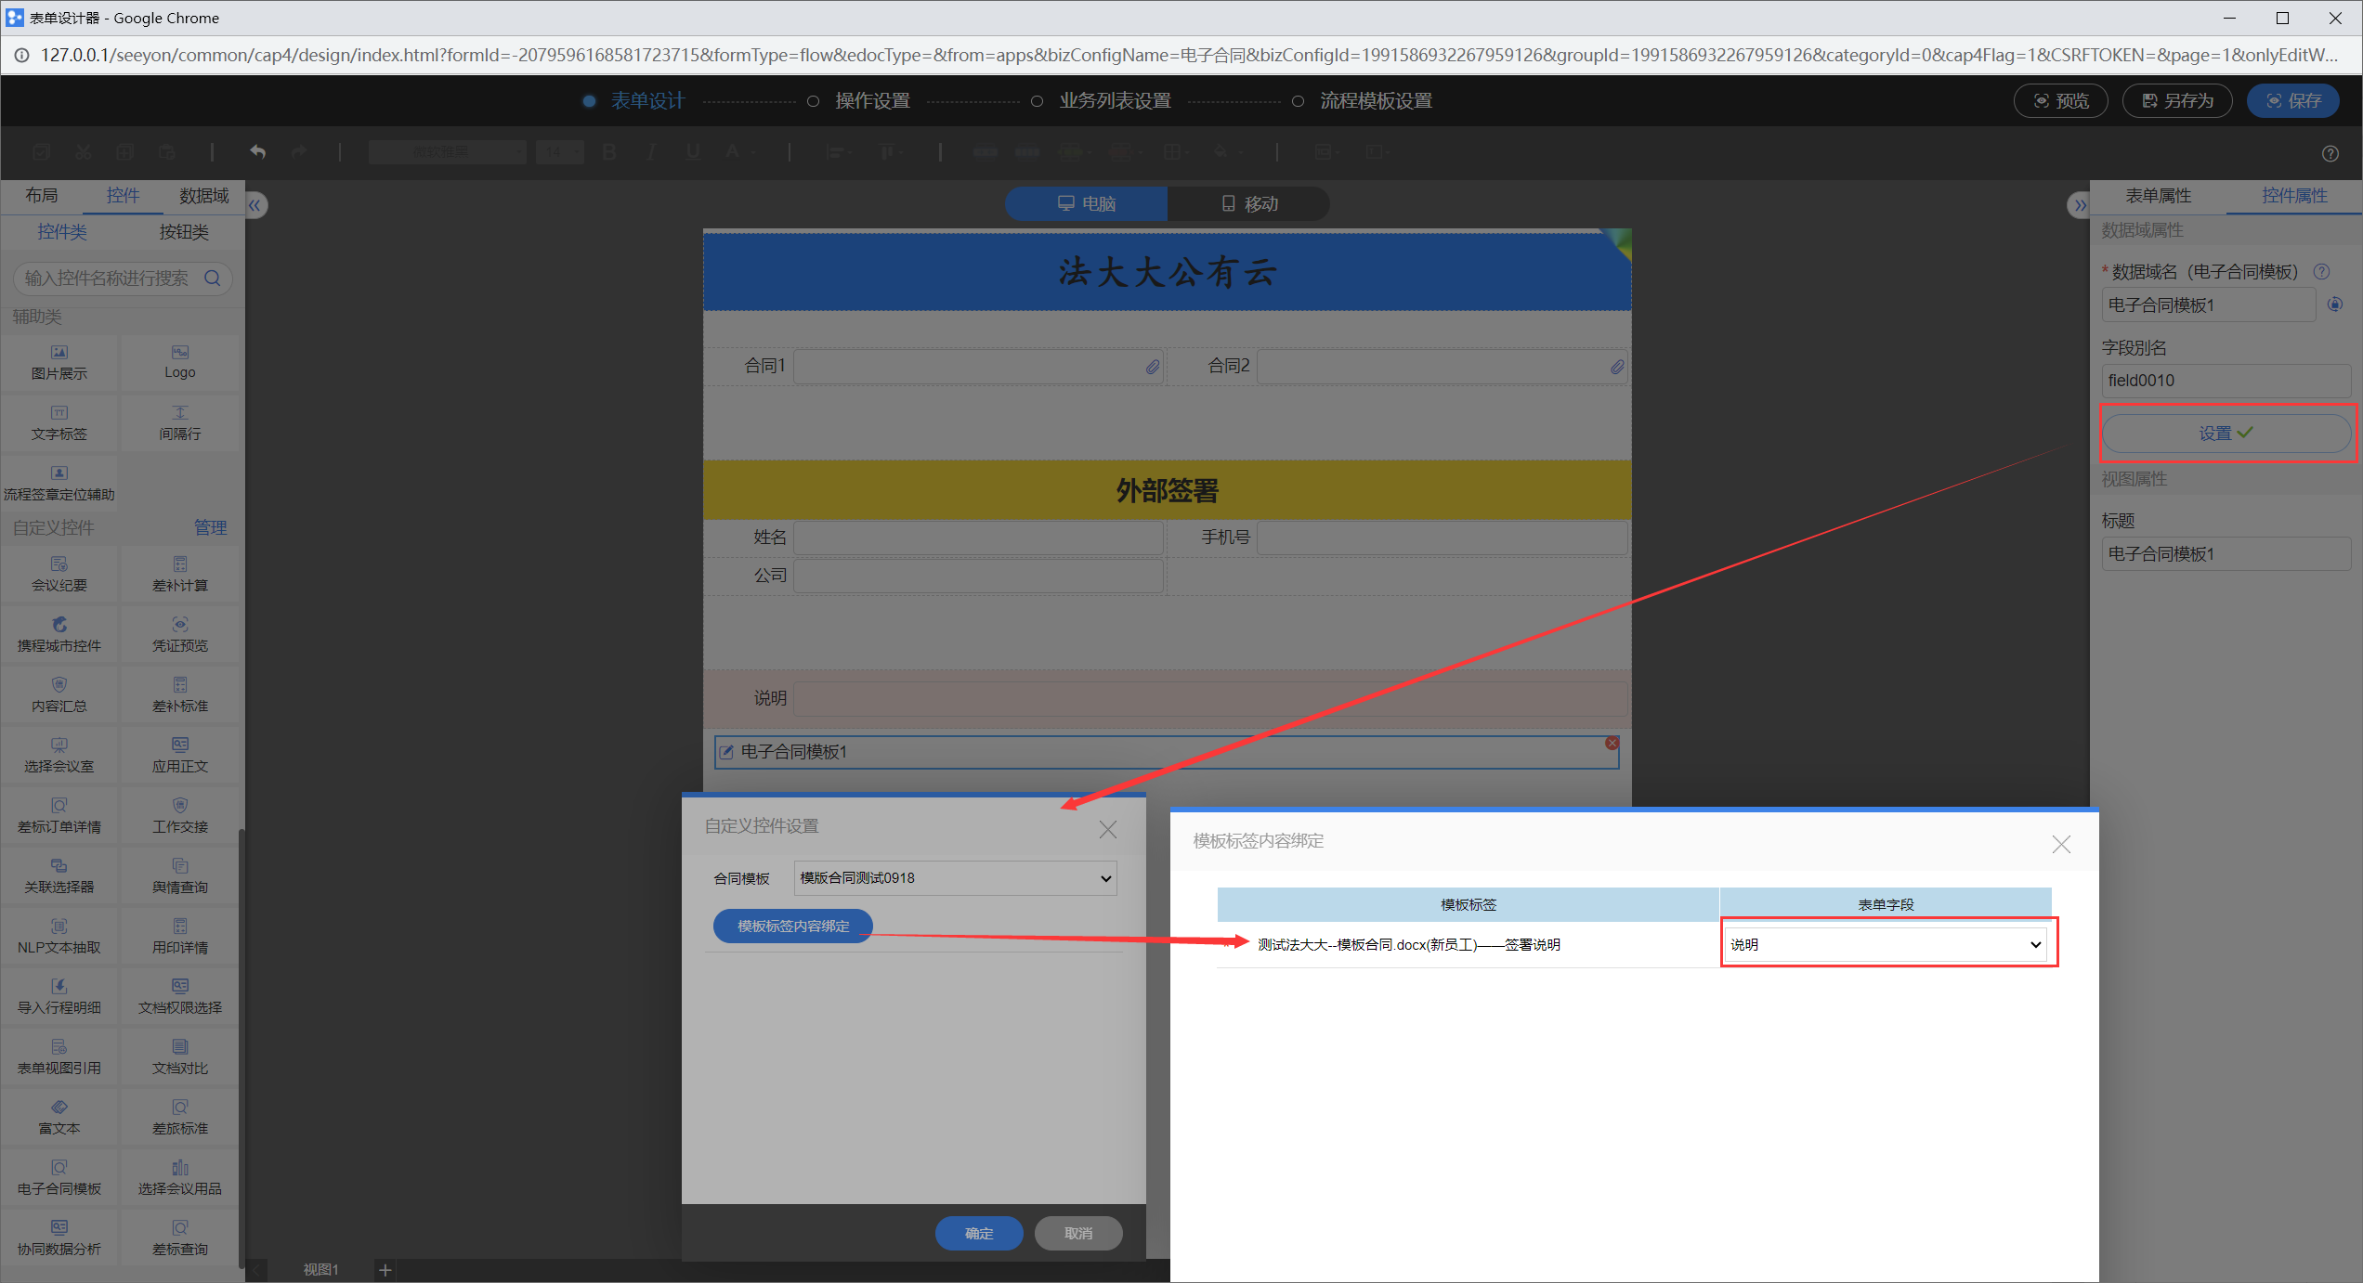The image size is (2363, 1283).
Task: Click the 确定 button
Action: coord(978,1233)
